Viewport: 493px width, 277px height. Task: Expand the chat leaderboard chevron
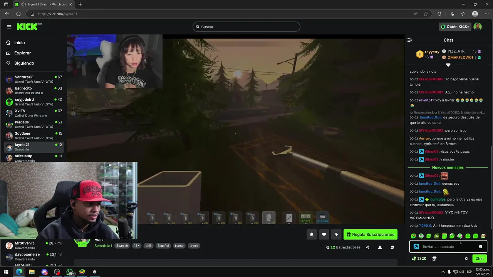(x=448, y=65)
